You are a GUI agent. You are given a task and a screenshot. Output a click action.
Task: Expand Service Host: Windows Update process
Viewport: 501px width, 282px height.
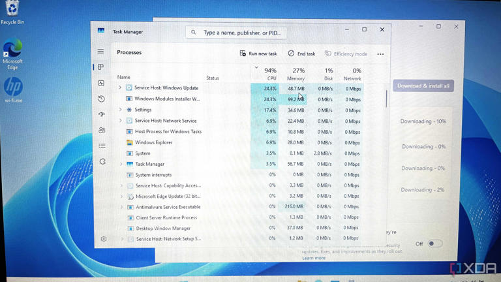pos(120,87)
